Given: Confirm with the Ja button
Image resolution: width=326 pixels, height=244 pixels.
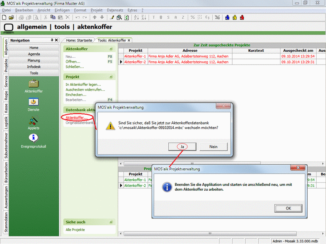Looking at the screenshot, I should [x=182, y=147].
